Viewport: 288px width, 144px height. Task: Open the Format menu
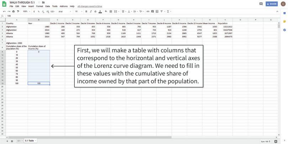pyautogui.click(x=39, y=6)
